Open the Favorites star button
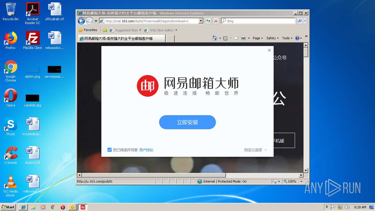375x211 pixels. pos(81,30)
